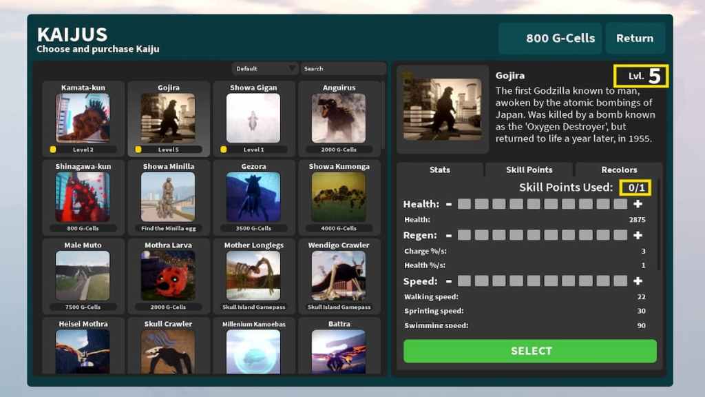
Task: Click the Wendigo Crawler kaiju icon
Action: point(339,275)
